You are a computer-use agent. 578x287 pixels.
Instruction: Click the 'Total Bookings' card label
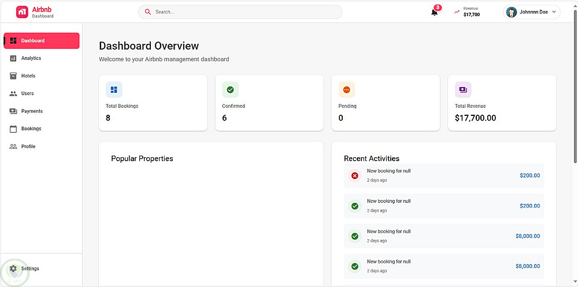pyautogui.click(x=122, y=106)
